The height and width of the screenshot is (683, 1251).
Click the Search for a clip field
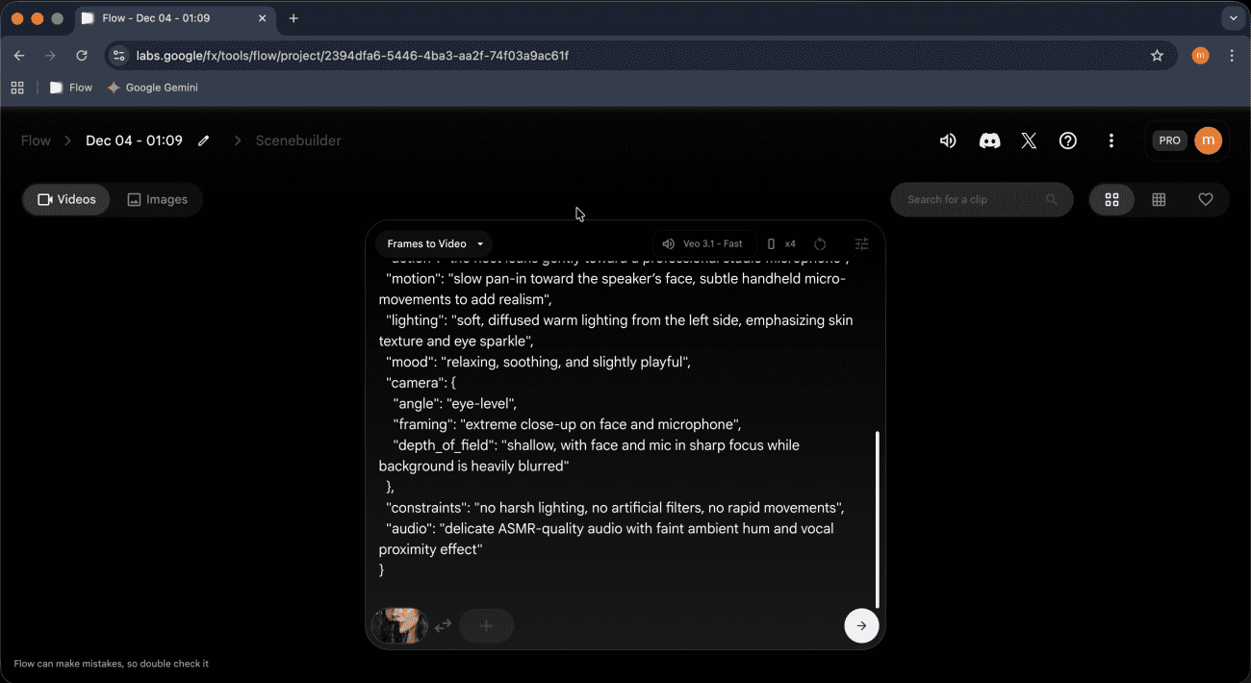point(972,199)
